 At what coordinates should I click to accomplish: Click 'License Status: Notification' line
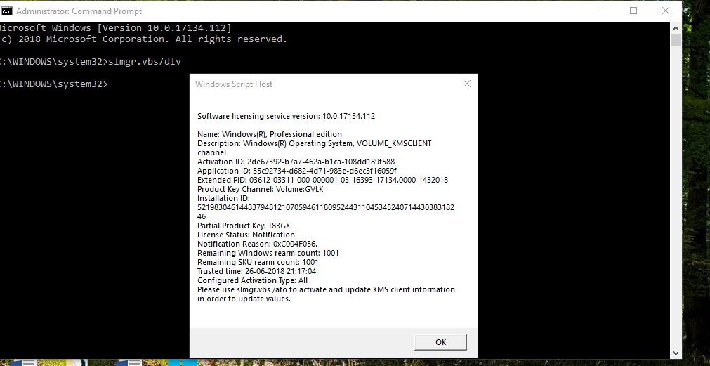coord(246,235)
